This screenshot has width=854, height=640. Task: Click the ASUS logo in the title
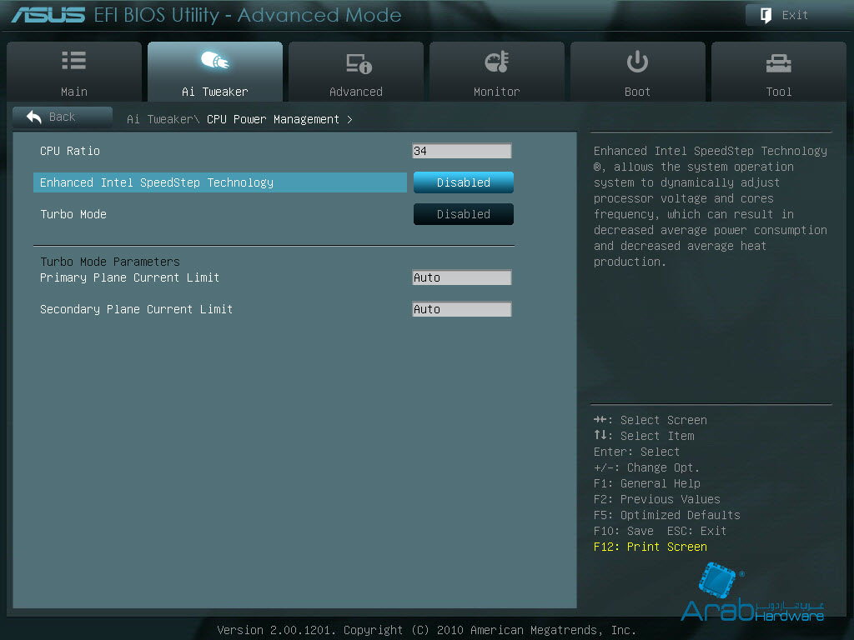[48, 15]
